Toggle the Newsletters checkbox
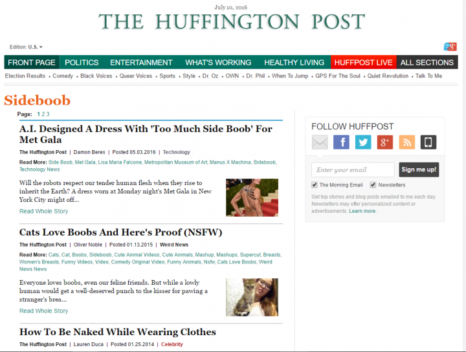 point(373,185)
